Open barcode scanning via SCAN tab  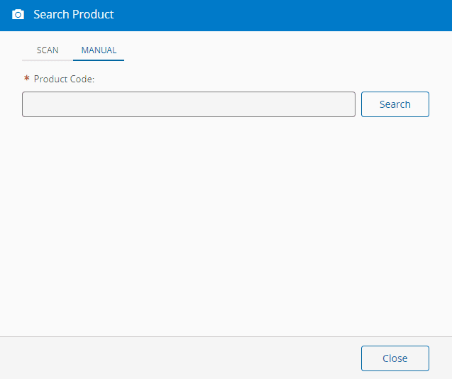pyautogui.click(x=48, y=50)
